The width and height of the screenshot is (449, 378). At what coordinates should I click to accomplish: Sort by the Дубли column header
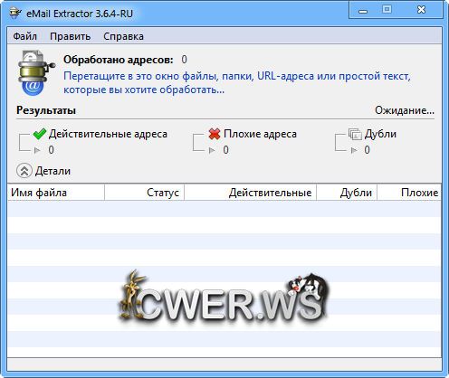(347, 193)
